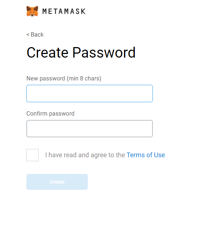Viewport: 219px width, 225px height.
Task: Click the Create button
Action: [57, 182]
